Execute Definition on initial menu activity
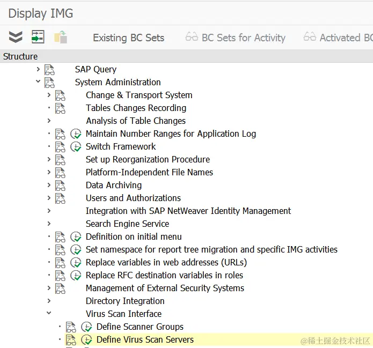Viewport: 373px width, 348px height. click(76, 237)
